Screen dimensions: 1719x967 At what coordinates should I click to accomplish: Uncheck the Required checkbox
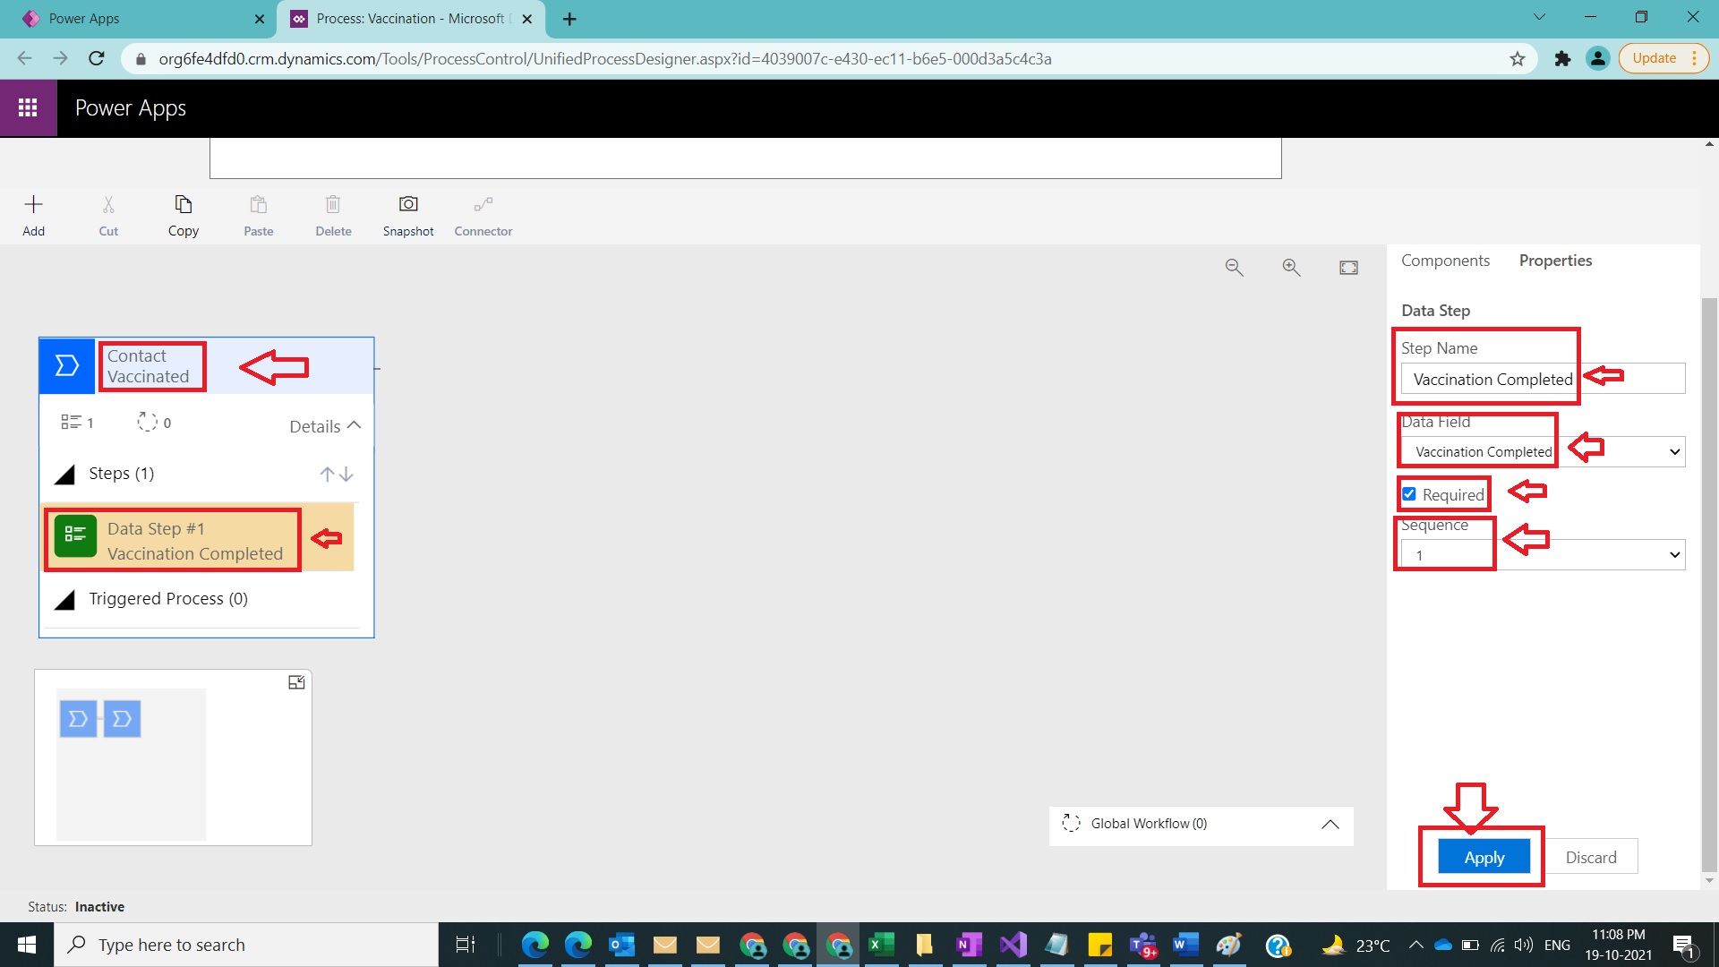pos(1409,494)
